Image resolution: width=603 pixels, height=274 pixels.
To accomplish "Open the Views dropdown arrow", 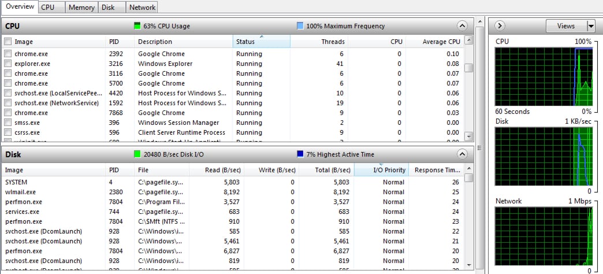I will coord(590,26).
